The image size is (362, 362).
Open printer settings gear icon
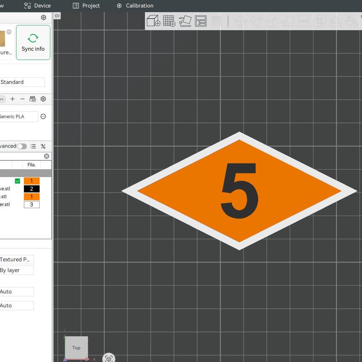pos(43,17)
